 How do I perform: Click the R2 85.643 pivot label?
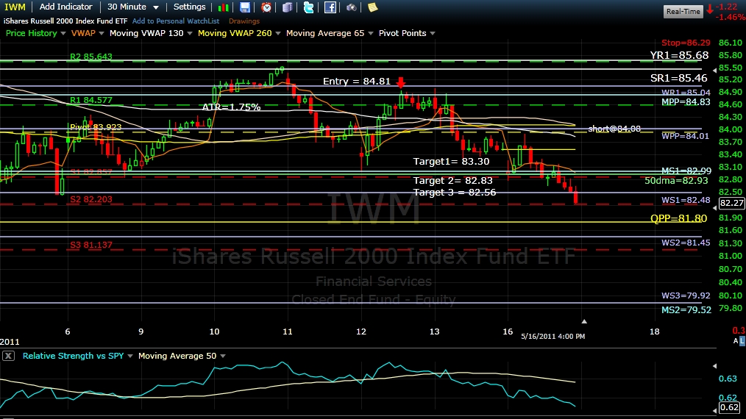[91, 57]
